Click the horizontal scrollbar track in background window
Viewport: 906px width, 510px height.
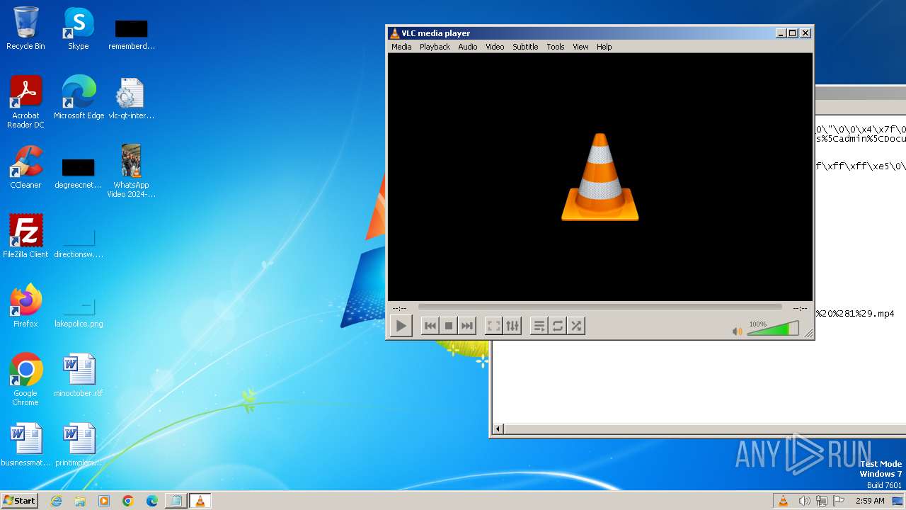point(704,429)
